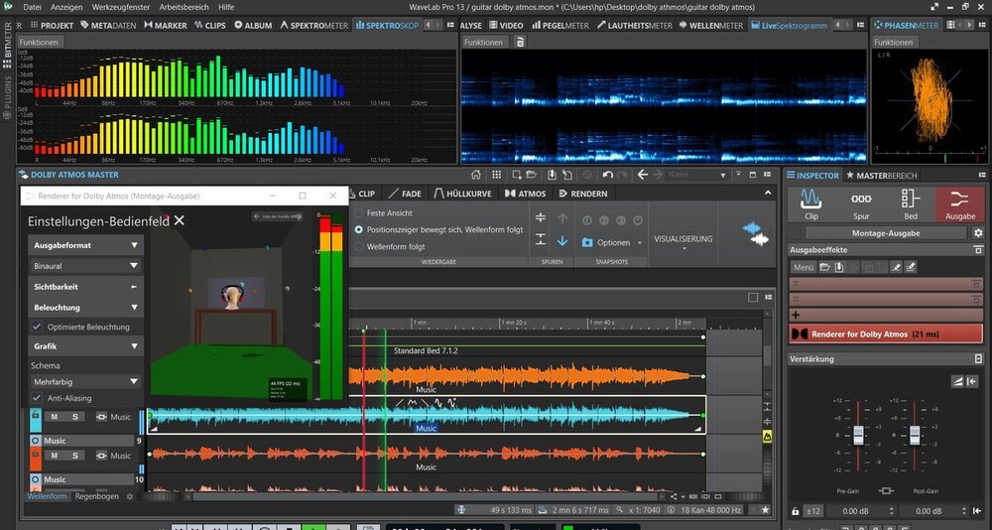The image size is (992, 530).
Task: Click the Post-Gain fader handle
Action: (915, 435)
